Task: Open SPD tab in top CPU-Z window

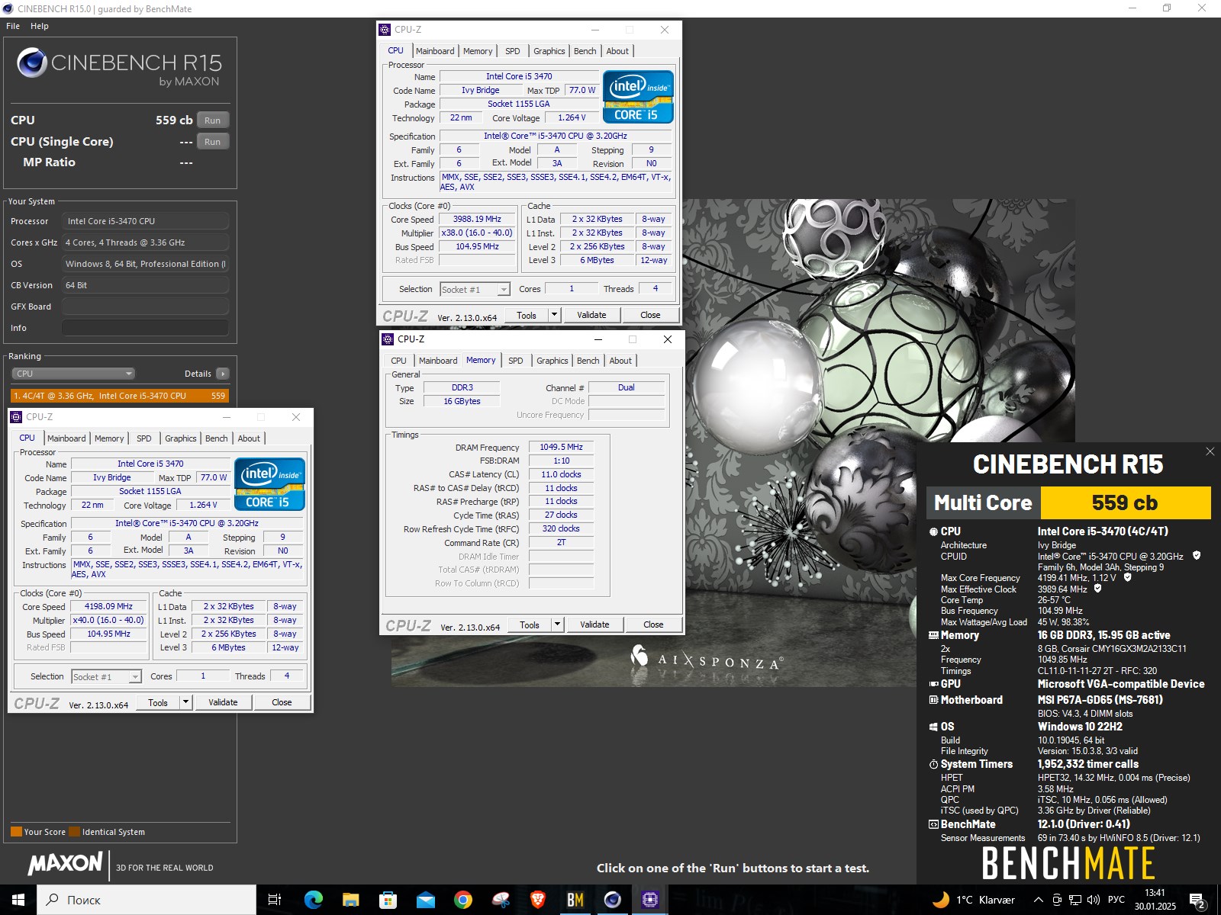Action: [513, 51]
